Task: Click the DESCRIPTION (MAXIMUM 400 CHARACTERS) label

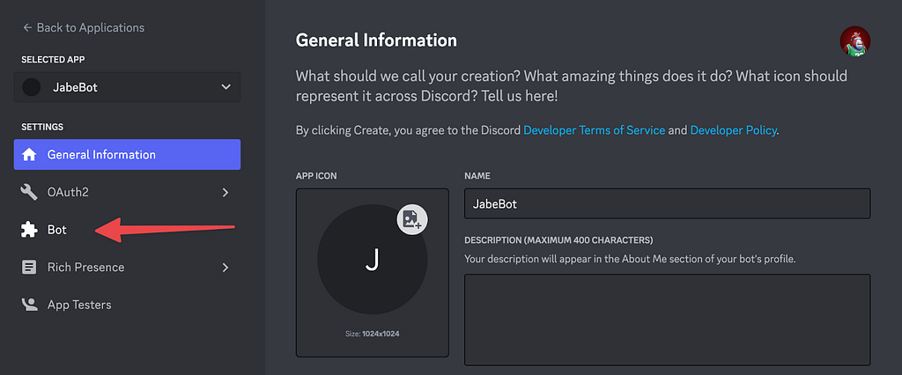Action: [558, 239]
